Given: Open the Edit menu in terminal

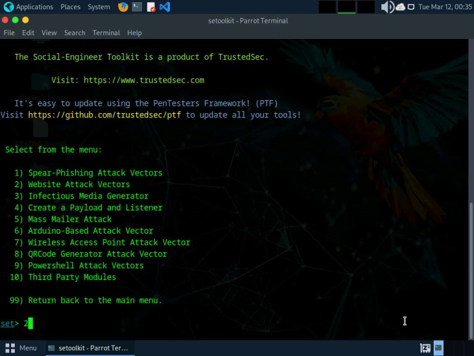Looking at the screenshot, I should [28, 33].
